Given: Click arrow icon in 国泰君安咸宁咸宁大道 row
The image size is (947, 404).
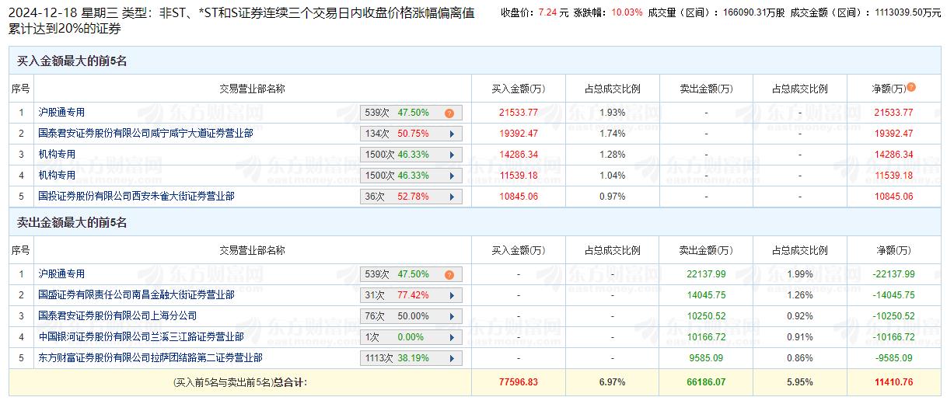Looking at the screenshot, I should point(452,134).
